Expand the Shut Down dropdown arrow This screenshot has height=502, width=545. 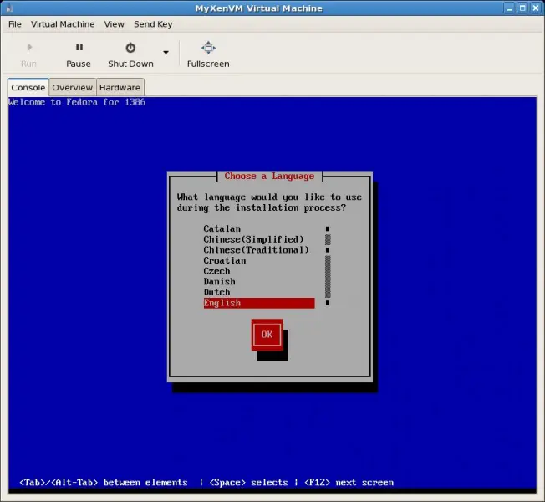point(166,53)
